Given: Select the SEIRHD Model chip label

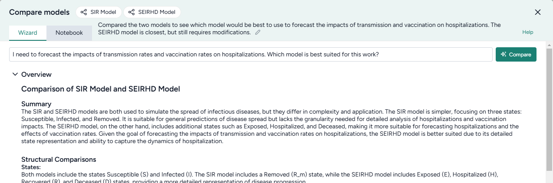Looking at the screenshot, I should tap(157, 12).
